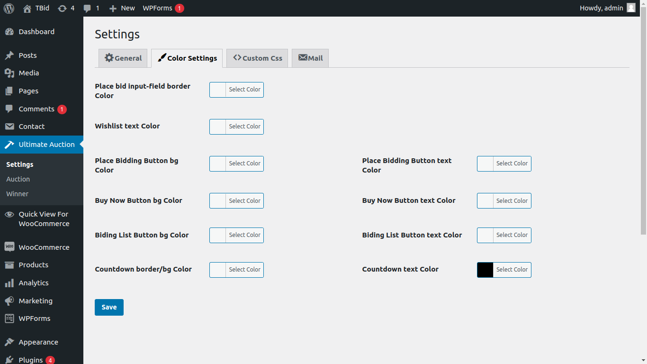Click the black Countdown text color swatch

point(485,270)
